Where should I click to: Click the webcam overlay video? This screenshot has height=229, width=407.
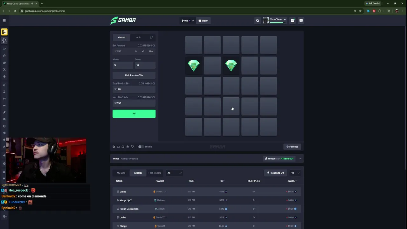46,161
